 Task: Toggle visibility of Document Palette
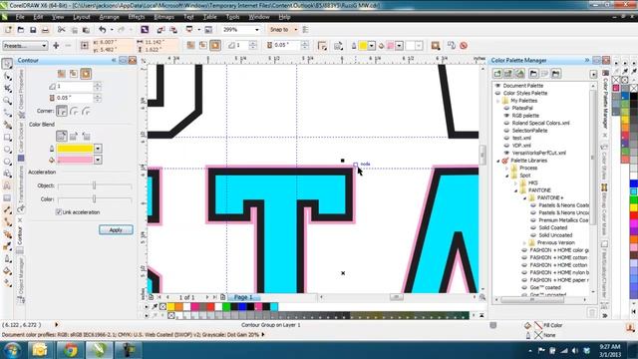pos(497,86)
